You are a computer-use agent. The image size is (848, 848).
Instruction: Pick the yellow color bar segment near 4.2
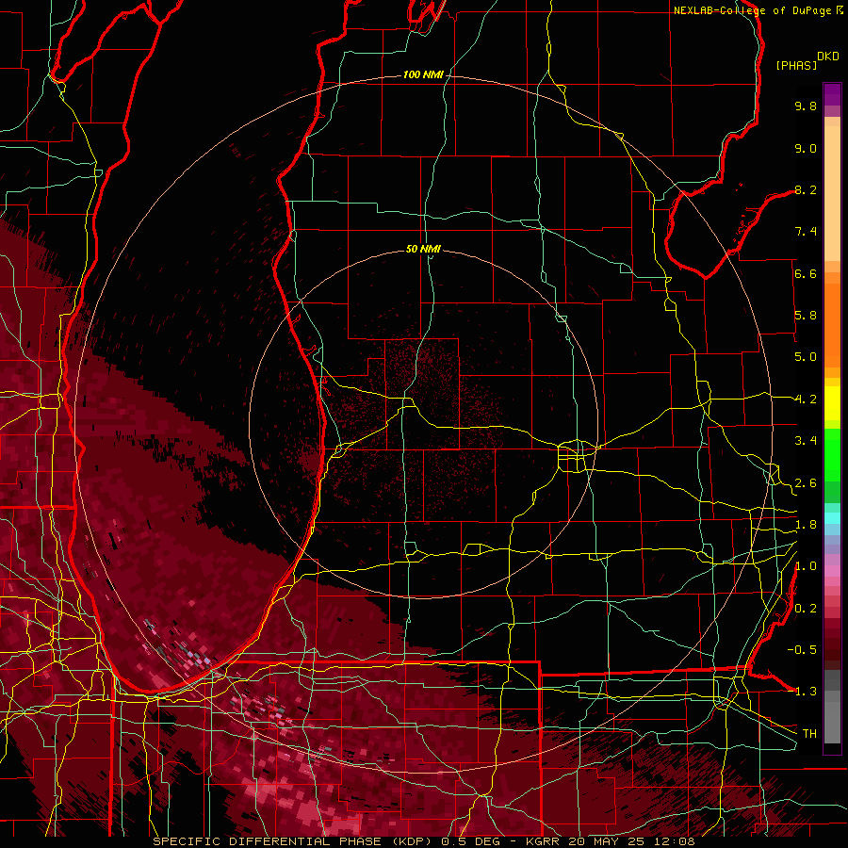coord(832,403)
